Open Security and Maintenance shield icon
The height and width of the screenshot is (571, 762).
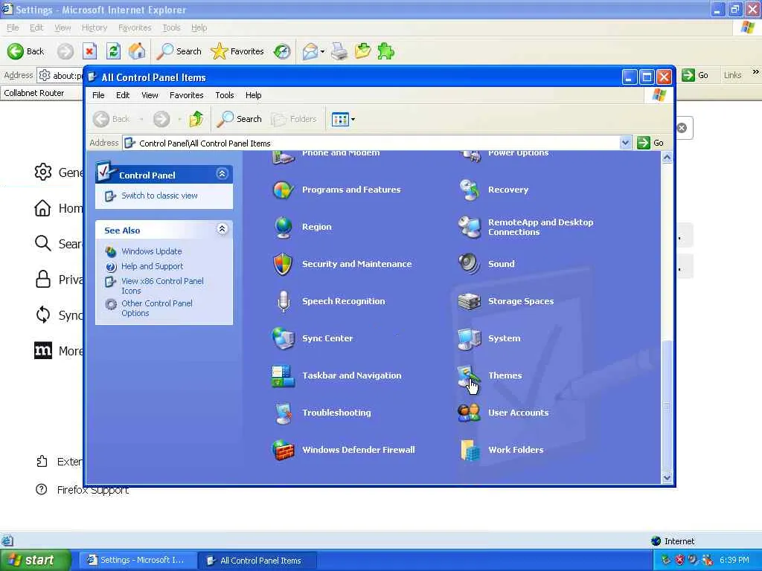pos(283,264)
